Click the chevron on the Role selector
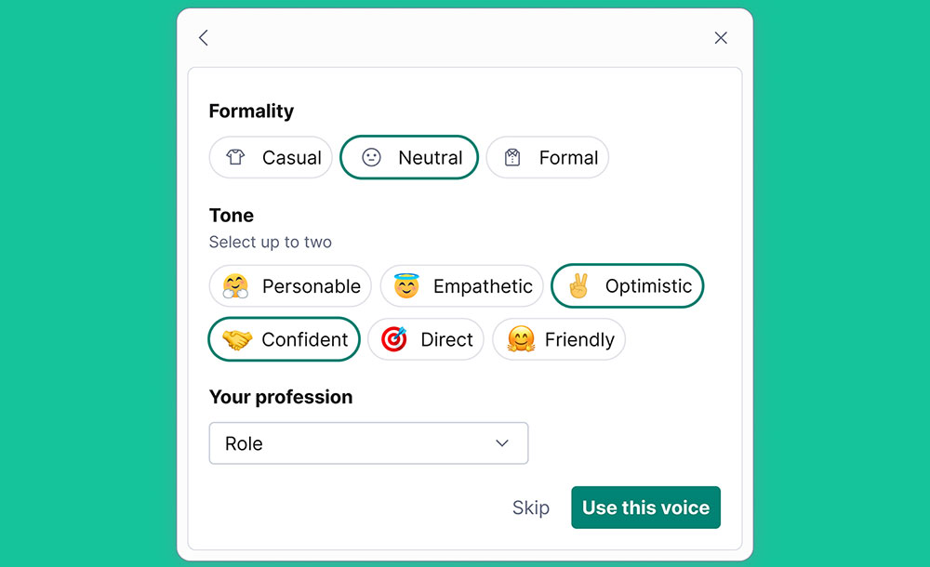Screen dimensions: 930x567 [x=502, y=443]
